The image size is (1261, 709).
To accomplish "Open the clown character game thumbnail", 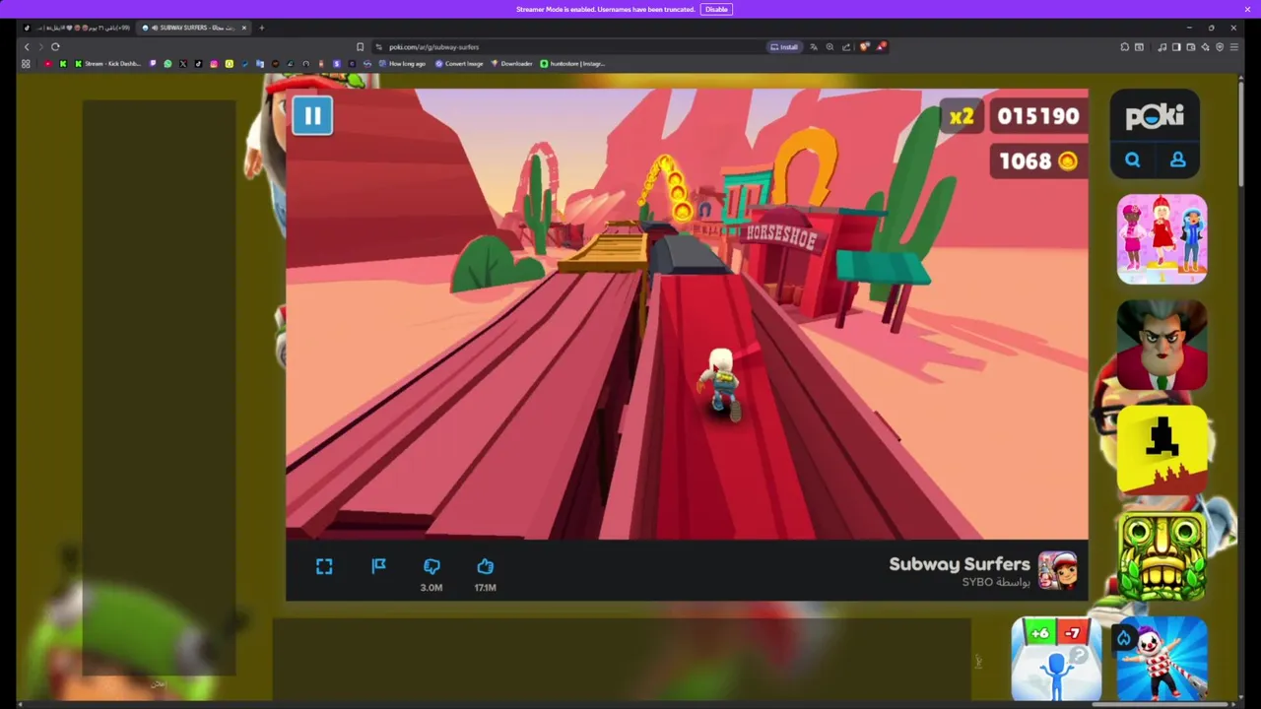I will click(1161, 660).
